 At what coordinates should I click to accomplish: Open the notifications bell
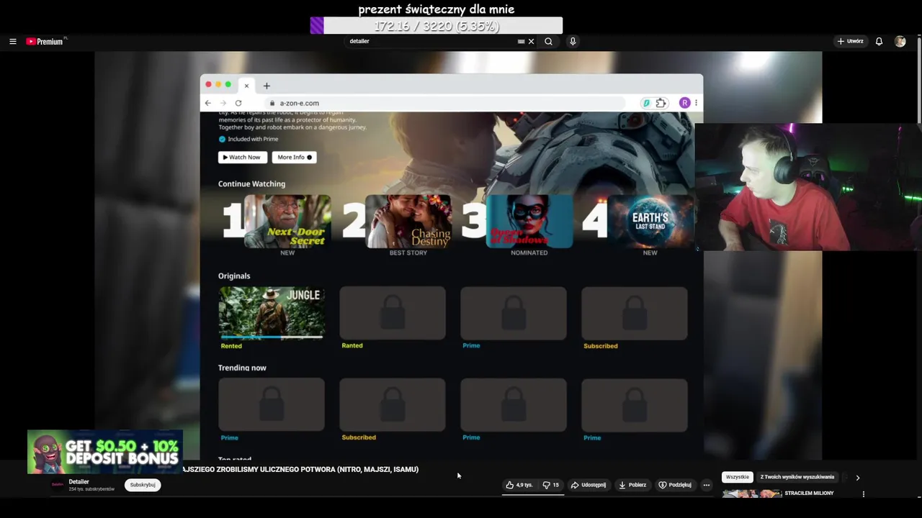coord(879,42)
